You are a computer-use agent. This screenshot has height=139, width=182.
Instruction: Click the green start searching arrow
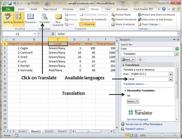177,49
